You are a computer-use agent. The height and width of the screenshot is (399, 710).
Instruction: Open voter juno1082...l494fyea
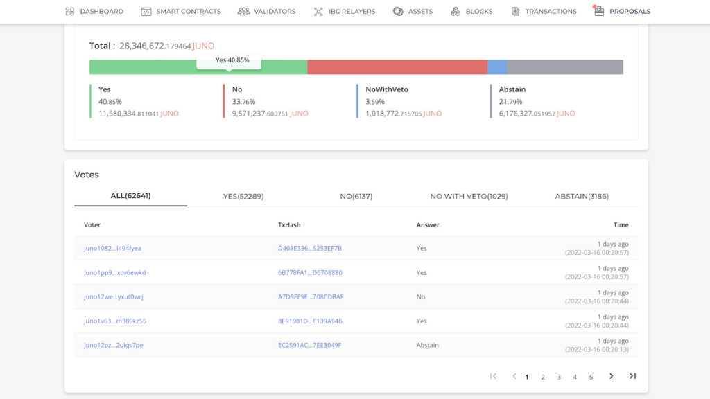pos(112,249)
